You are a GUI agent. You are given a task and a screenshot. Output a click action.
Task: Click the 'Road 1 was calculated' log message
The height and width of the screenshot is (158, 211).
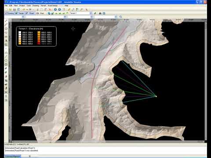22,151
